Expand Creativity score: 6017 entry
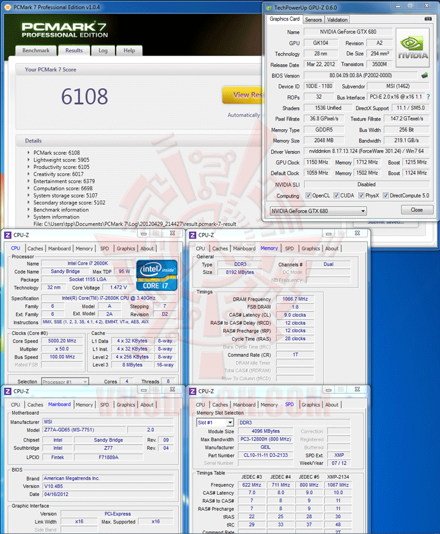 point(29,174)
